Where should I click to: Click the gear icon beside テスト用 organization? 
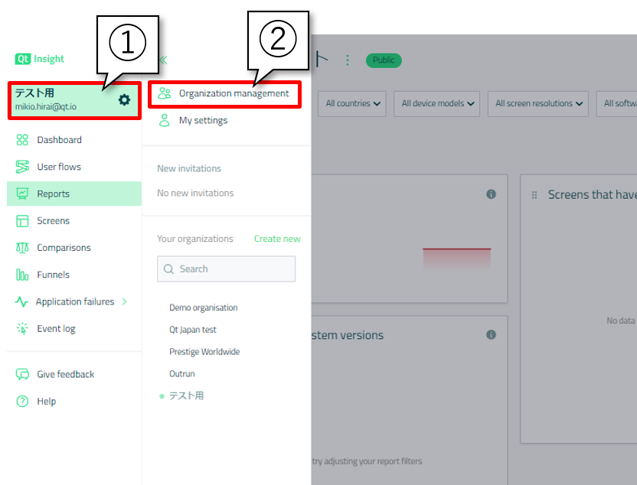coord(124,100)
